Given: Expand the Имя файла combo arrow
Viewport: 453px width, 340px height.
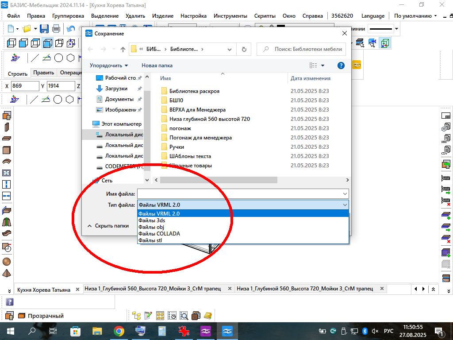Looking at the screenshot, I should 345,194.
